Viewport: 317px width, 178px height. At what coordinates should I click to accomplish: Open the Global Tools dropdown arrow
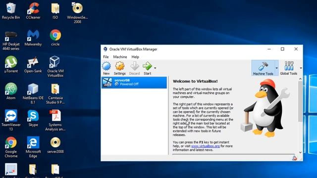[301, 68]
